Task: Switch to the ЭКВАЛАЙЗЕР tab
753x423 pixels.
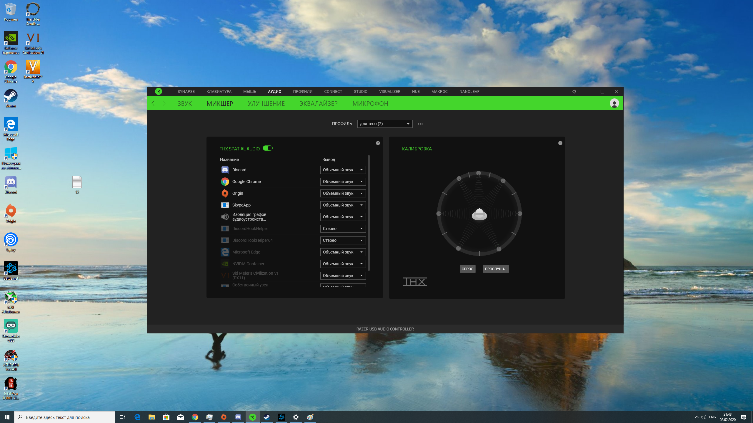Action: tap(318, 103)
